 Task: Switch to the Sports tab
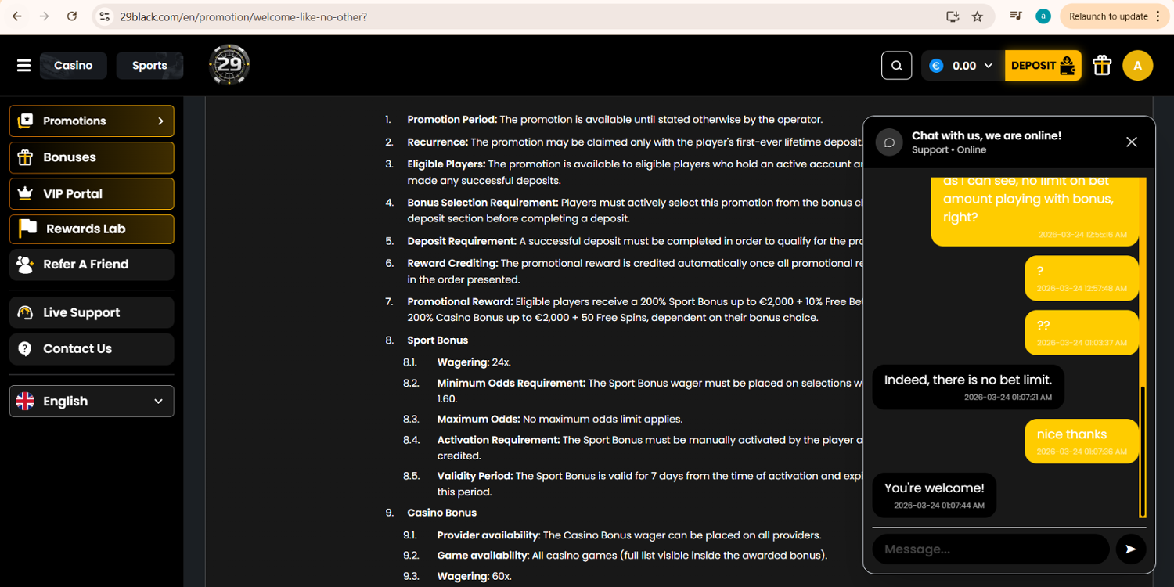149,66
